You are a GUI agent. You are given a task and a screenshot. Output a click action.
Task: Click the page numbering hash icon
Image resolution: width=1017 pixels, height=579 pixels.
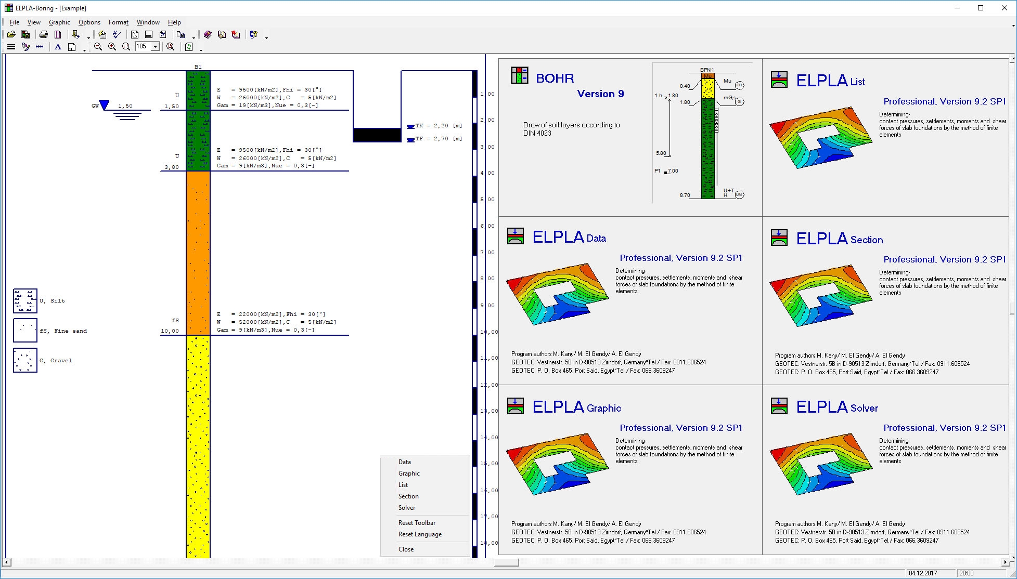[163, 35]
